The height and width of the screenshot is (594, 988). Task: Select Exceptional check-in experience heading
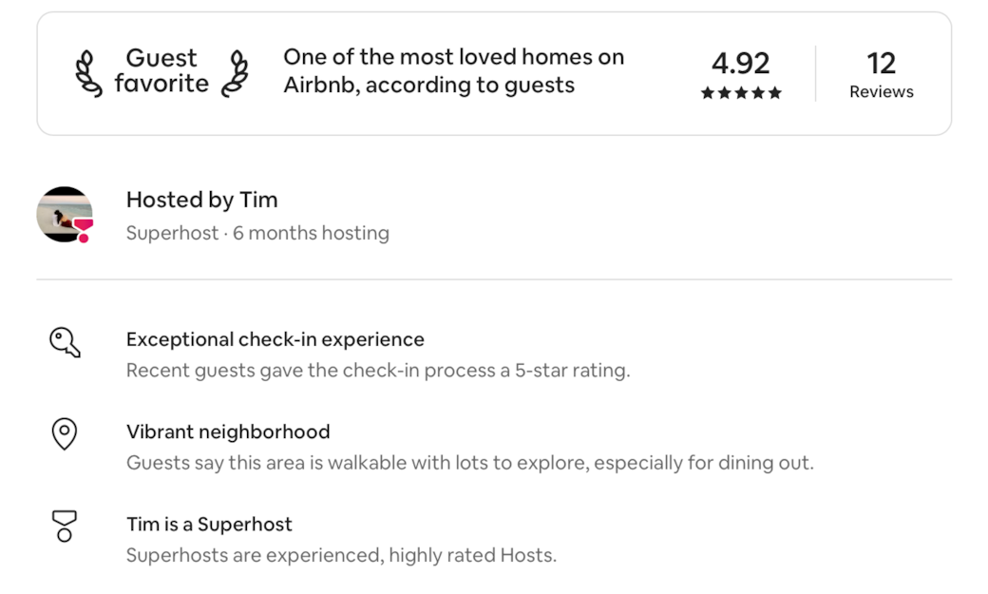(x=275, y=339)
